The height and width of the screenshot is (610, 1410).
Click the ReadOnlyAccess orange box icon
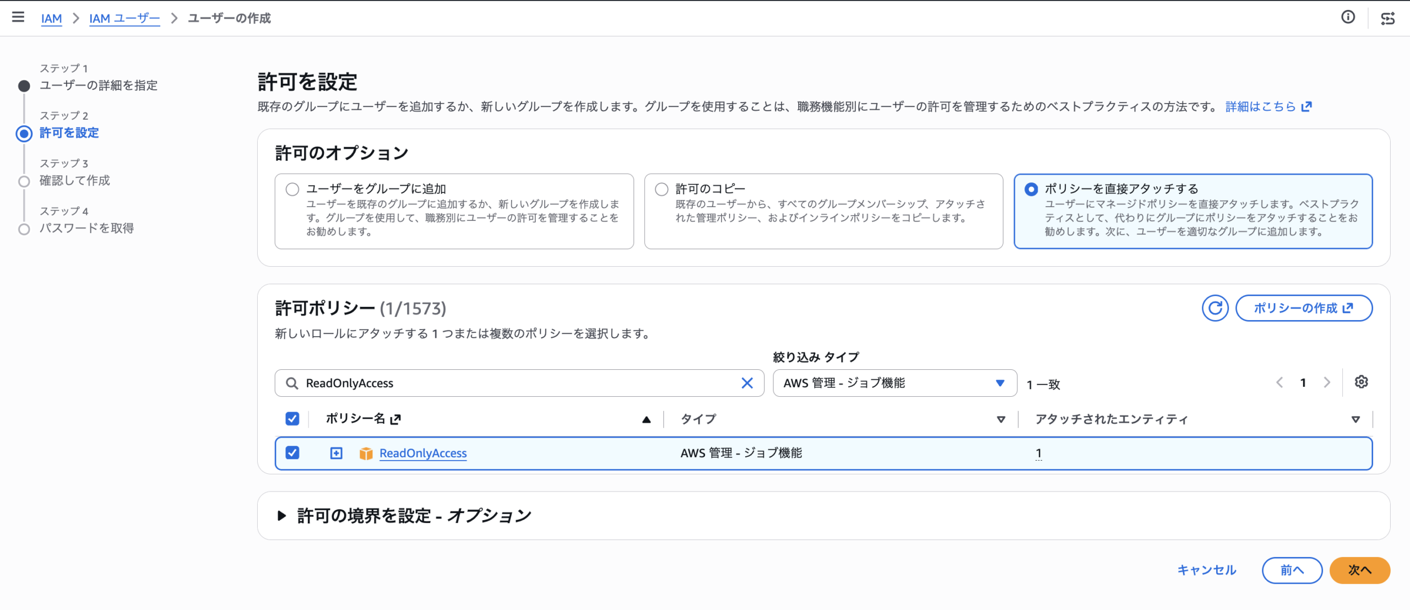(x=366, y=454)
